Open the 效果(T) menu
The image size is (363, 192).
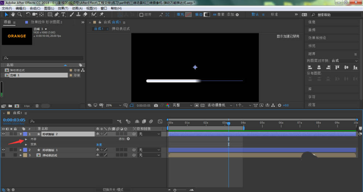click(x=63, y=8)
